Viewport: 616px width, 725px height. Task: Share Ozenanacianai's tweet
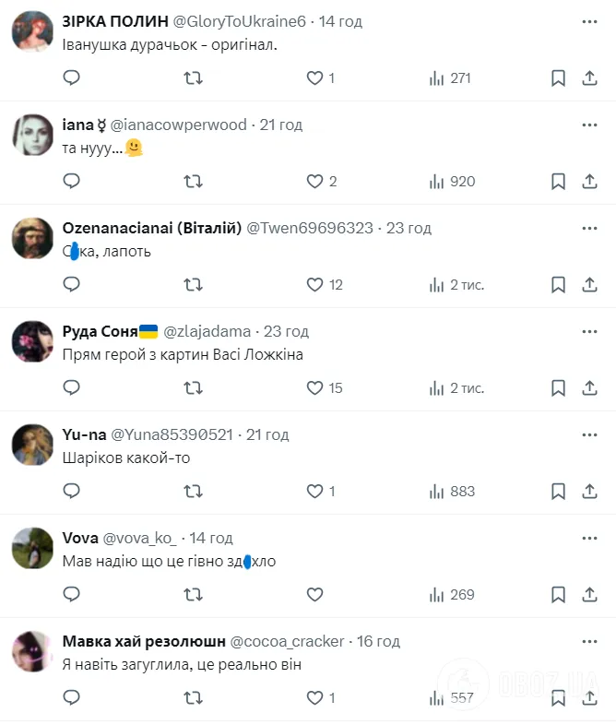589,284
